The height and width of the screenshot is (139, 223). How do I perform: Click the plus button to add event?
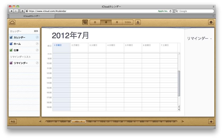point(211,122)
